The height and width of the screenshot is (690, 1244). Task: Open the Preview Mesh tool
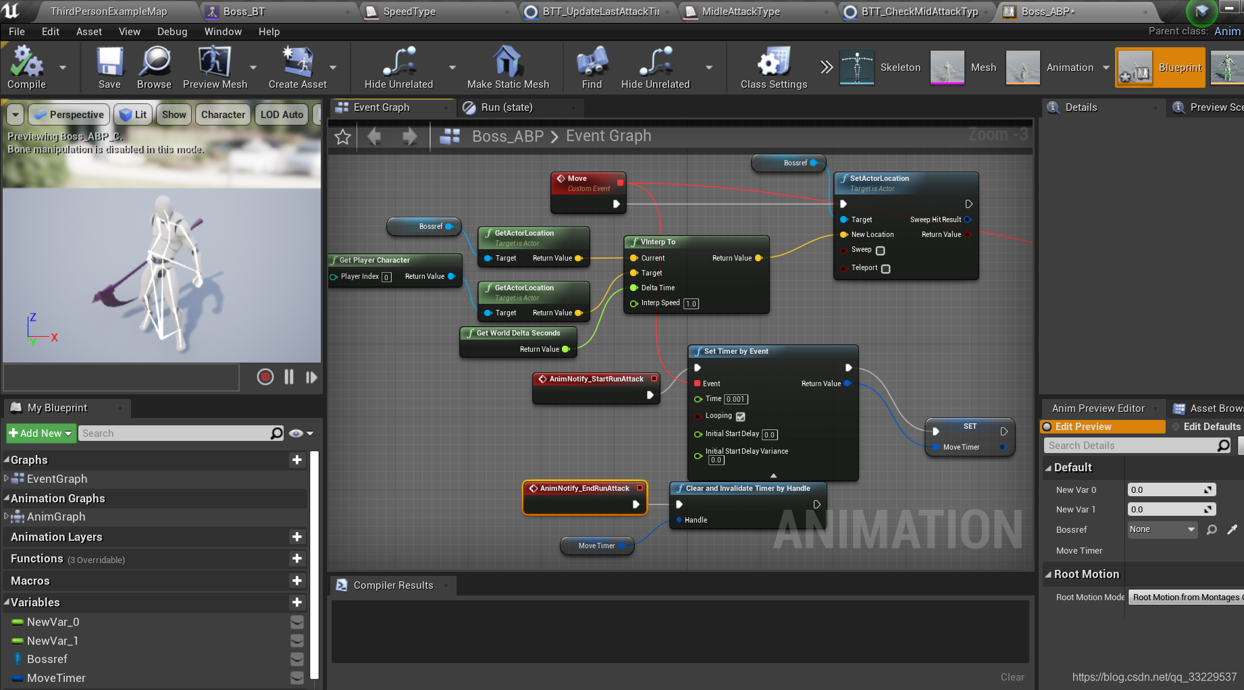(x=215, y=68)
